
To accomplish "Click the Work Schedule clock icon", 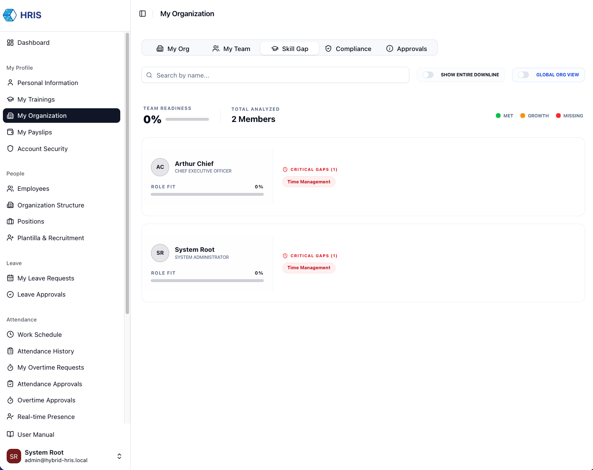I will click(10, 334).
